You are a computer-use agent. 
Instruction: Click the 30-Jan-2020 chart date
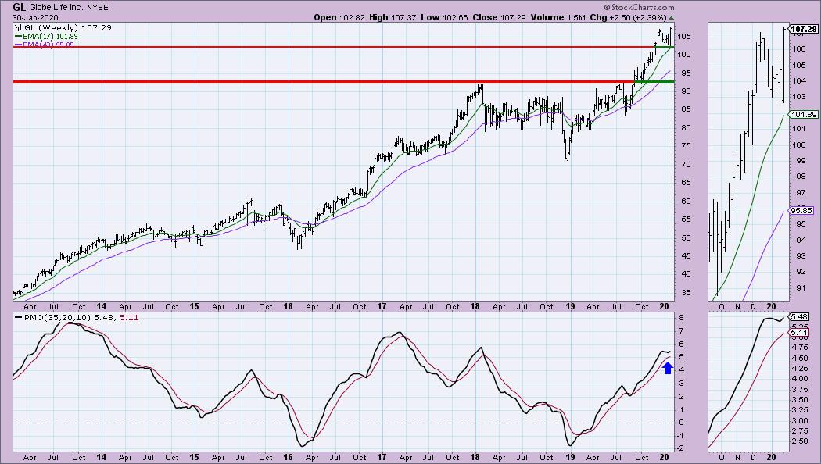tap(35, 17)
